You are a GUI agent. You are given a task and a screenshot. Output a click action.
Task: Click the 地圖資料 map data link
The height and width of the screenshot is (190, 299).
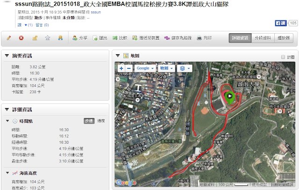tap(206, 185)
